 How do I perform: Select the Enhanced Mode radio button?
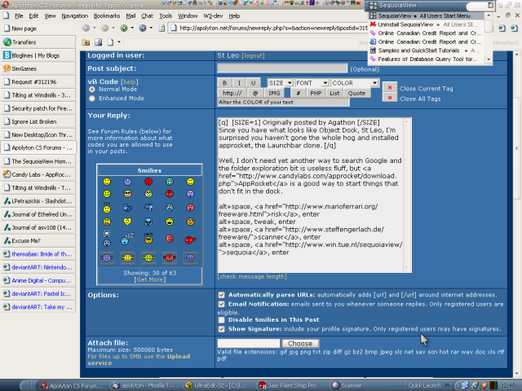[91, 97]
